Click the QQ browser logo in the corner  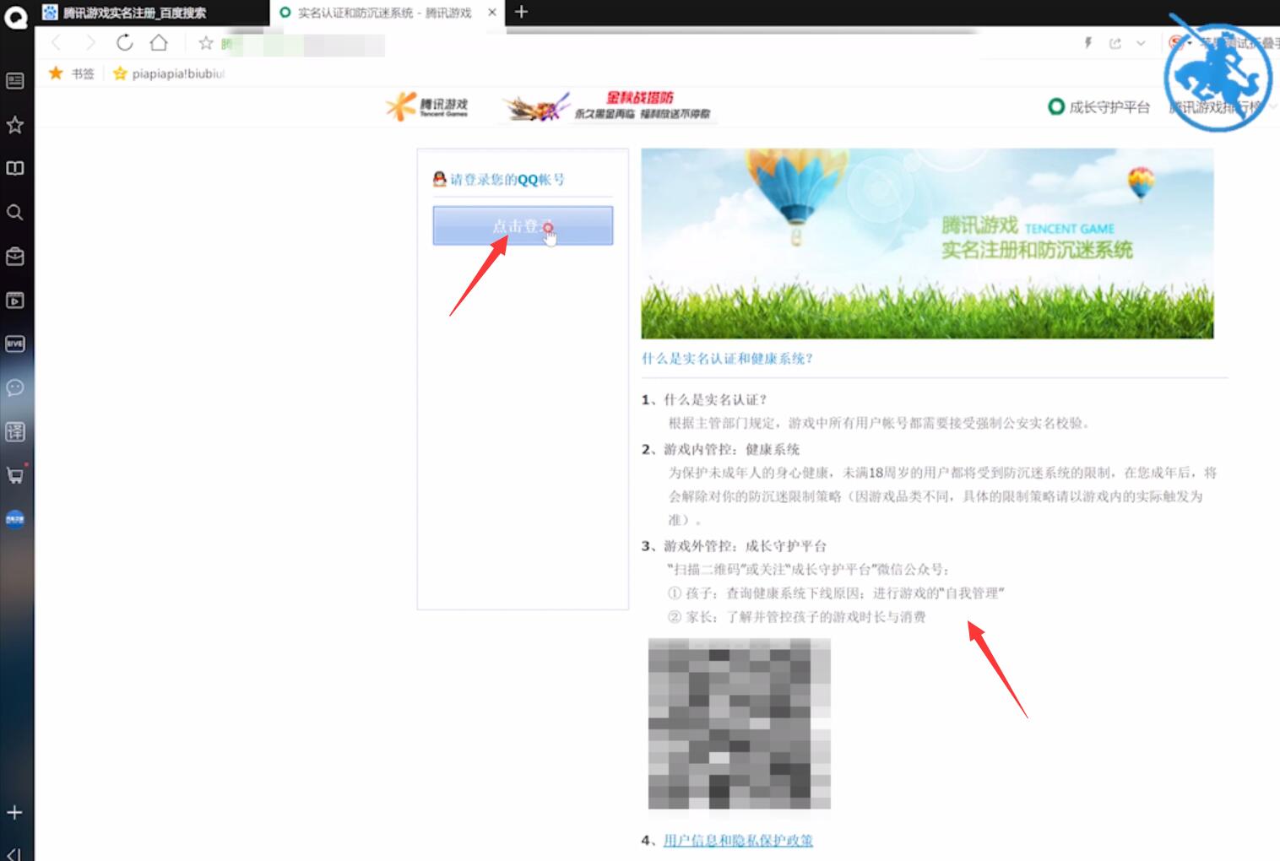click(x=16, y=16)
